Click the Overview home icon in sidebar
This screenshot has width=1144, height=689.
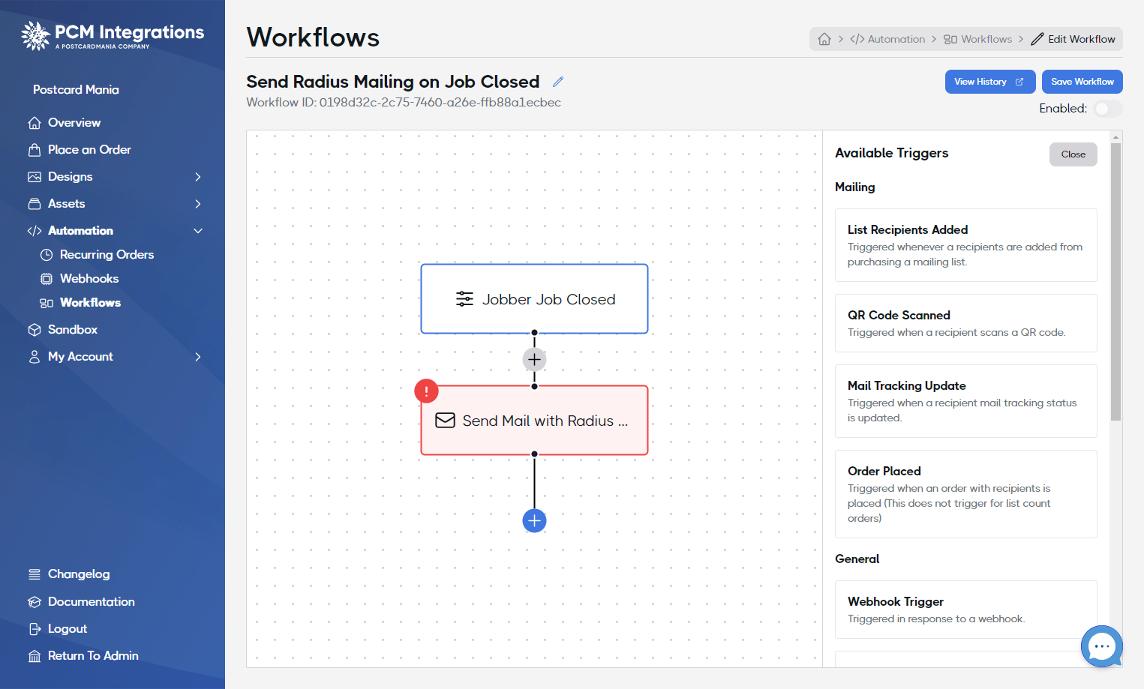35,123
